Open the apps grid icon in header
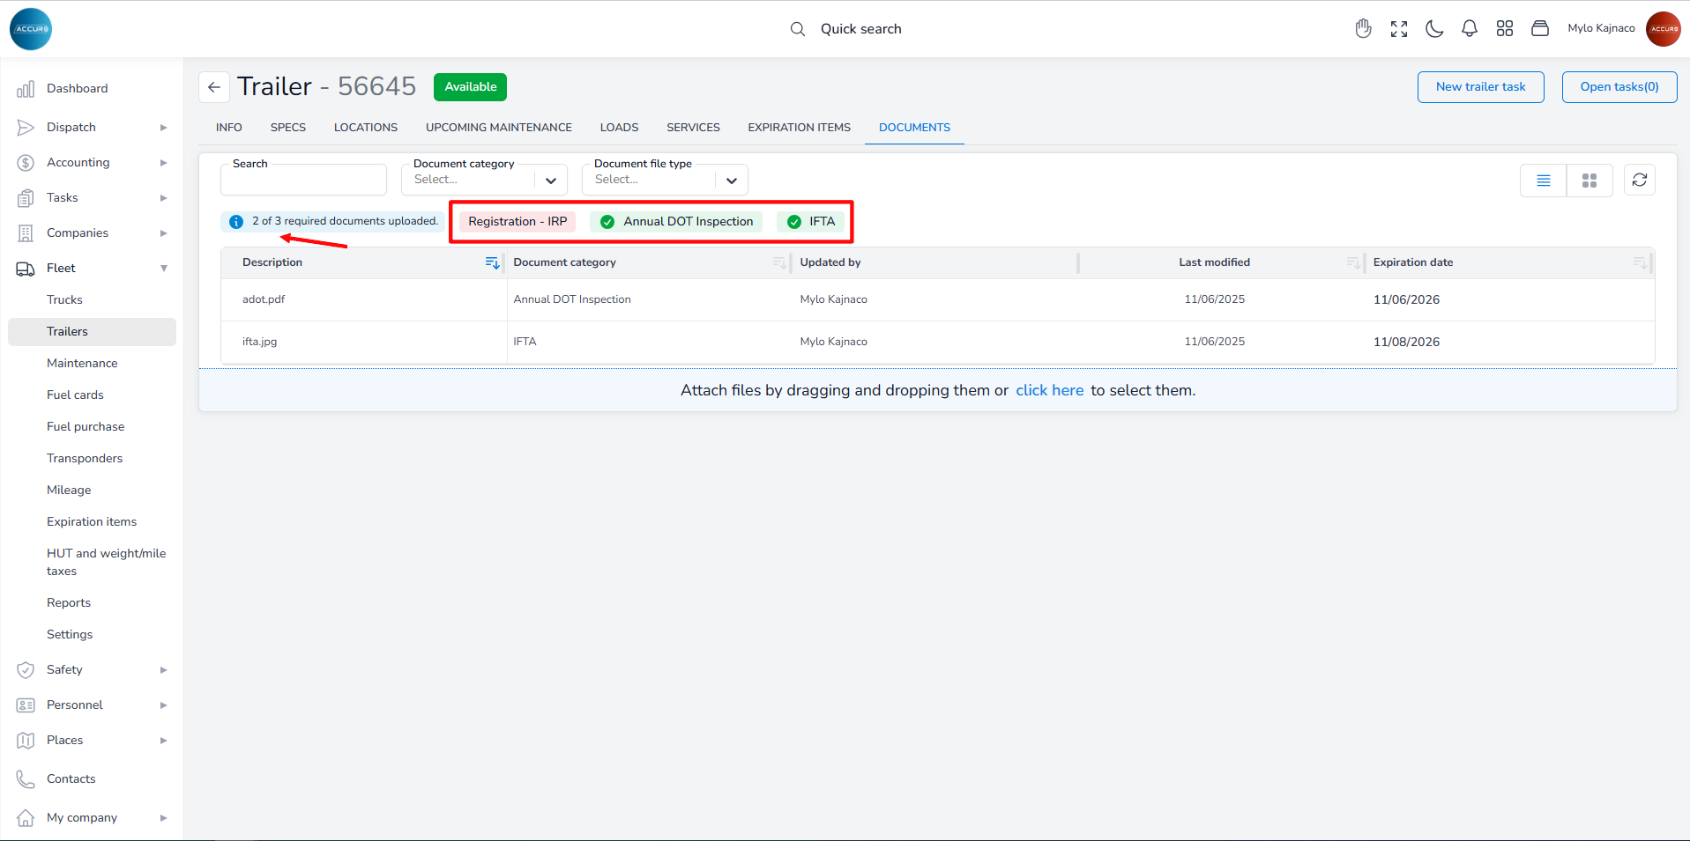 [1505, 29]
